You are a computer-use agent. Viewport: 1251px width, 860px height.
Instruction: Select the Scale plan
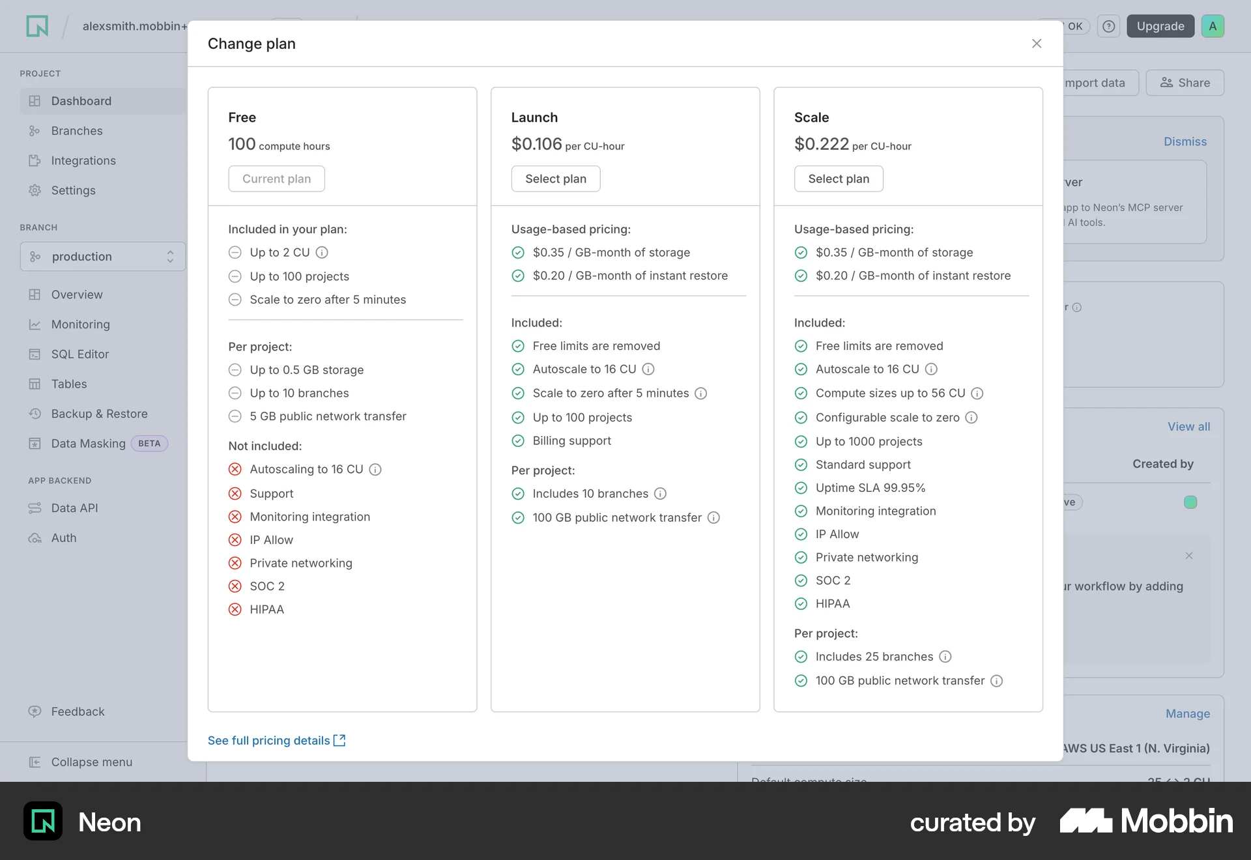839,179
